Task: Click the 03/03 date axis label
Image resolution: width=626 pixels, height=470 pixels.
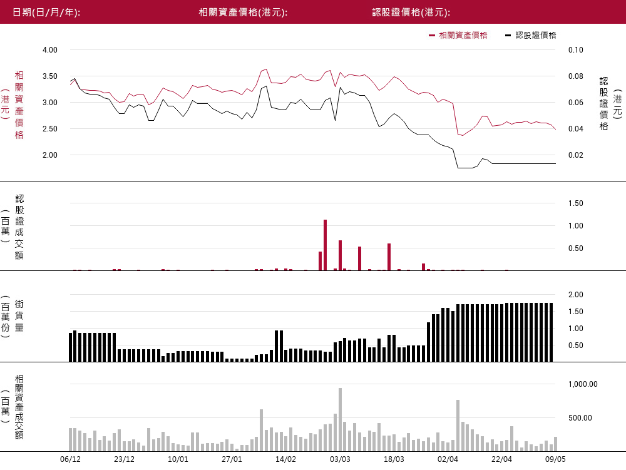Action: click(340, 459)
